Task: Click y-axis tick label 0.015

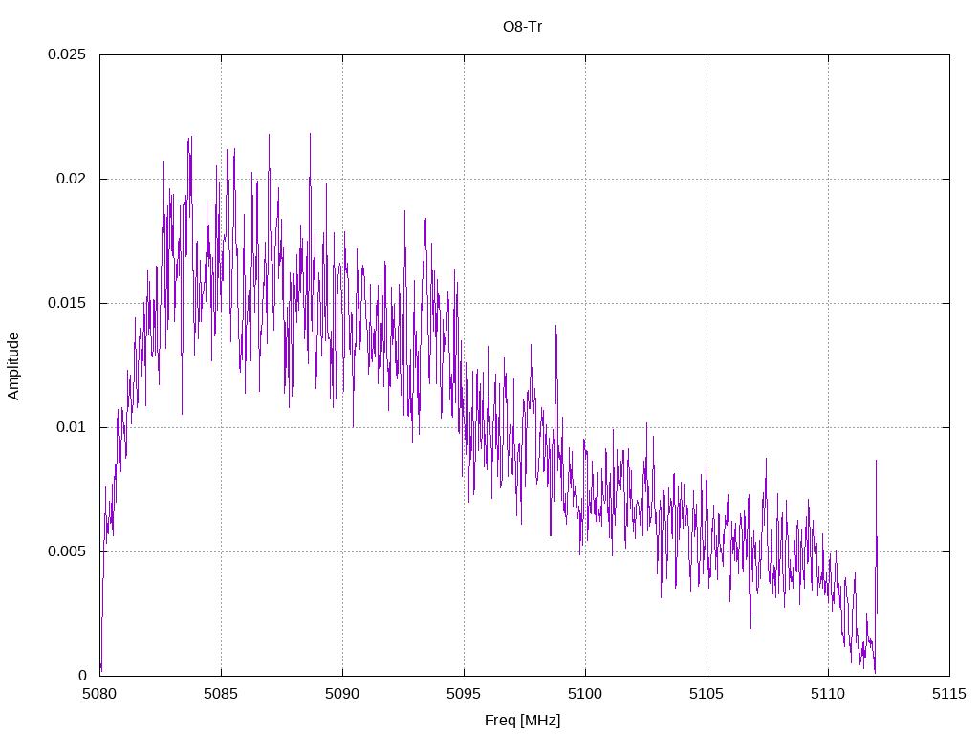Action: pyautogui.click(x=67, y=303)
